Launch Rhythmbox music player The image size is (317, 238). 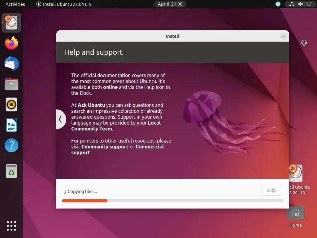[11, 104]
